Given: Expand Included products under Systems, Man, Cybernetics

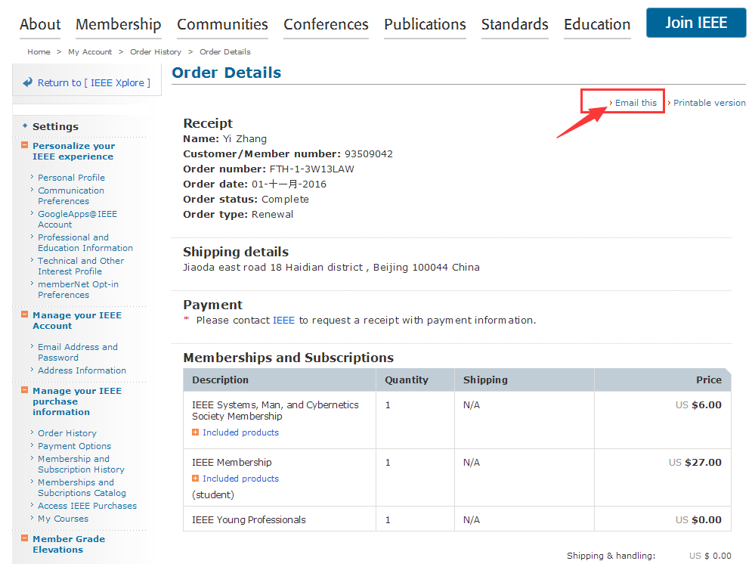Looking at the screenshot, I should [195, 432].
